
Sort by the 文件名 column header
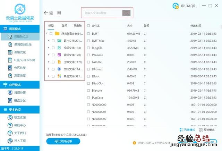[x=96, y=26]
